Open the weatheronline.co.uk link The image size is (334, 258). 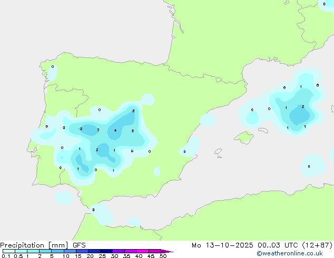[x=290, y=253]
